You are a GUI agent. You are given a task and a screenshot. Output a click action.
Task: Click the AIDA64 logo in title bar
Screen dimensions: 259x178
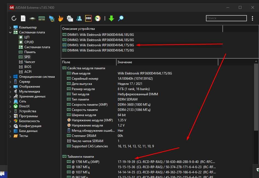pyautogui.click(x=11, y=7)
